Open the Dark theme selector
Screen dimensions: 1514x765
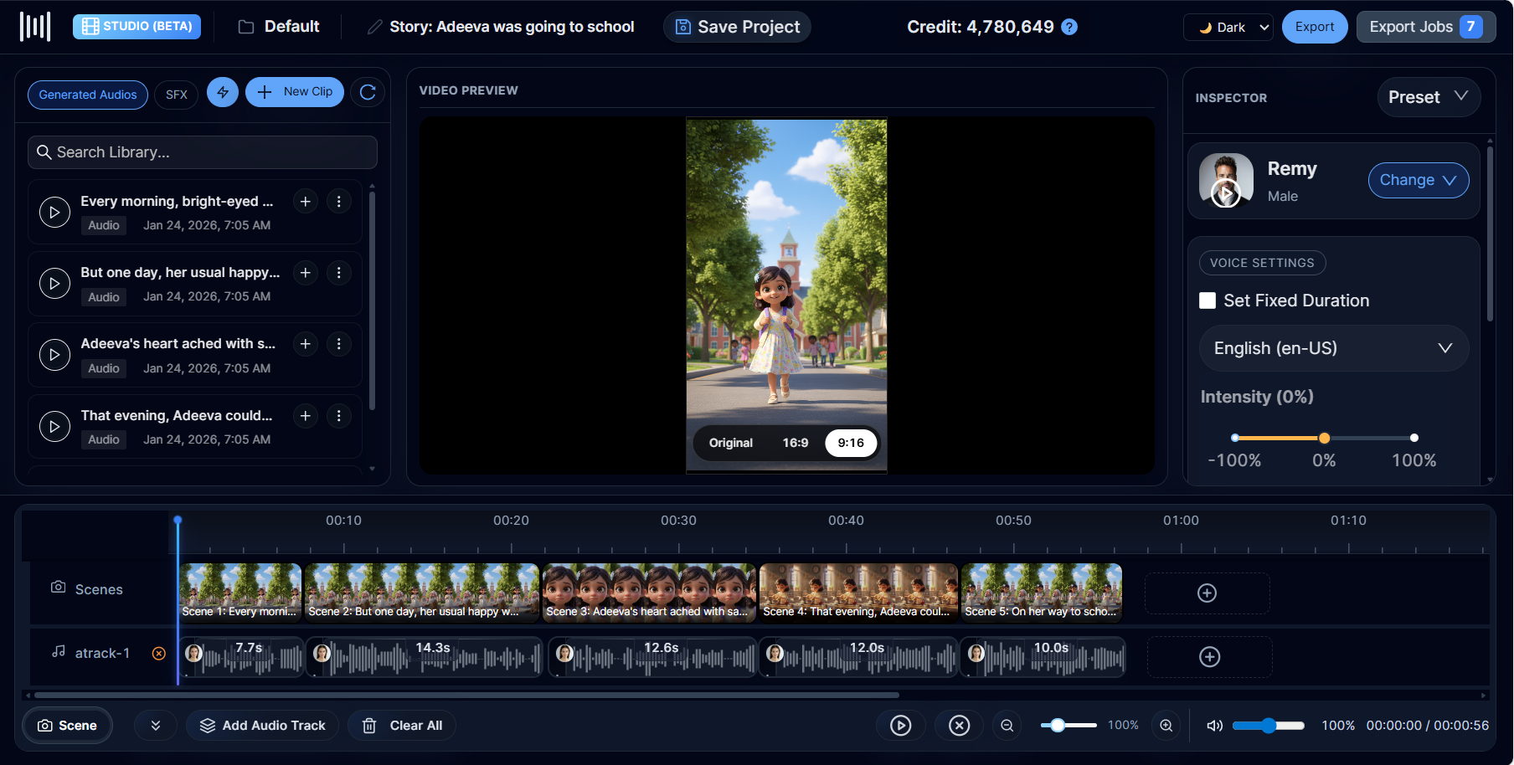click(x=1228, y=27)
